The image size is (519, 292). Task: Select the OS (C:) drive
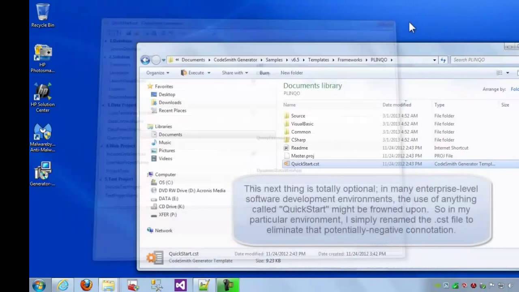pyautogui.click(x=165, y=182)
